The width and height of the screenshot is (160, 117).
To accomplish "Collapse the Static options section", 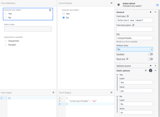I will pyautogui.click(x=155, y=71).
